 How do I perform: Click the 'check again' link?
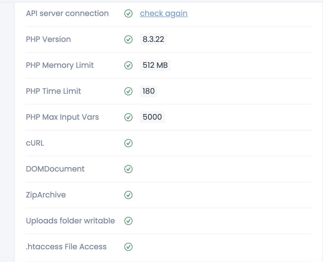(x=164, y=14)
